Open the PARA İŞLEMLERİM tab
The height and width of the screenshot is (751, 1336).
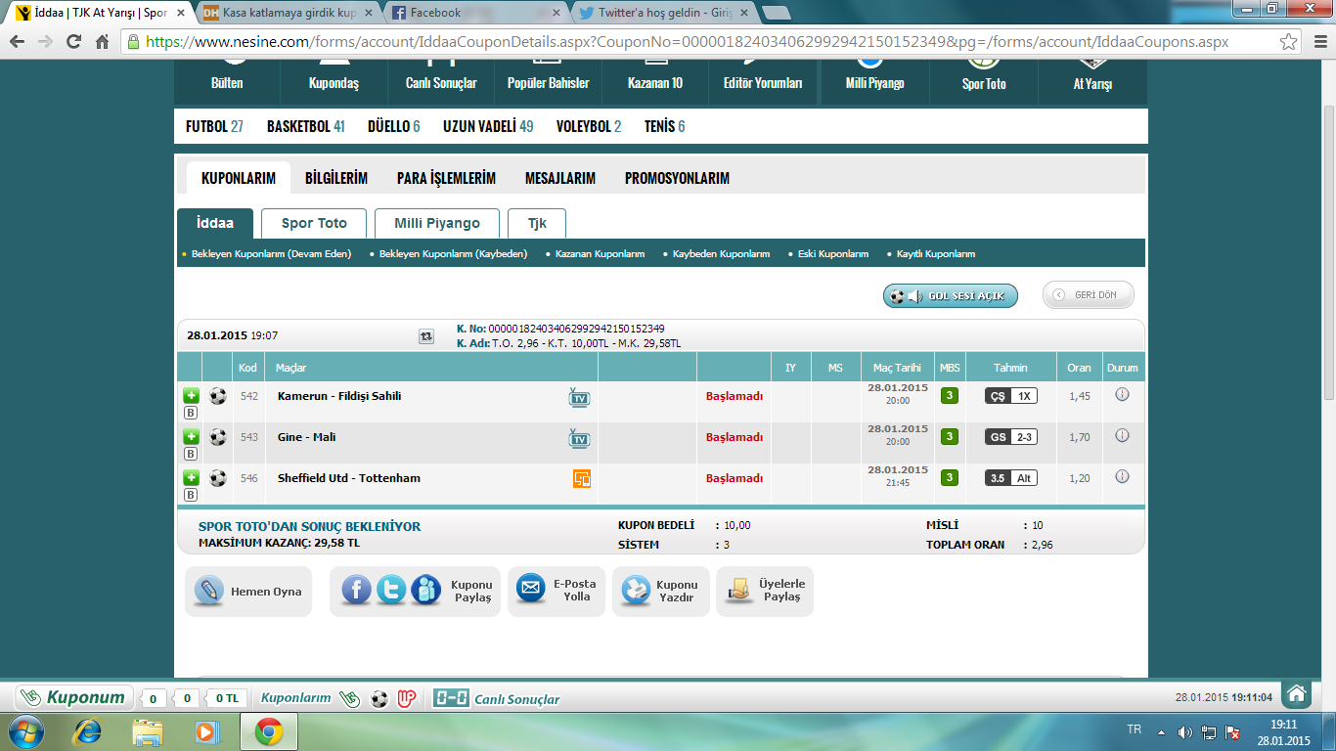click(x=446, y=178)
